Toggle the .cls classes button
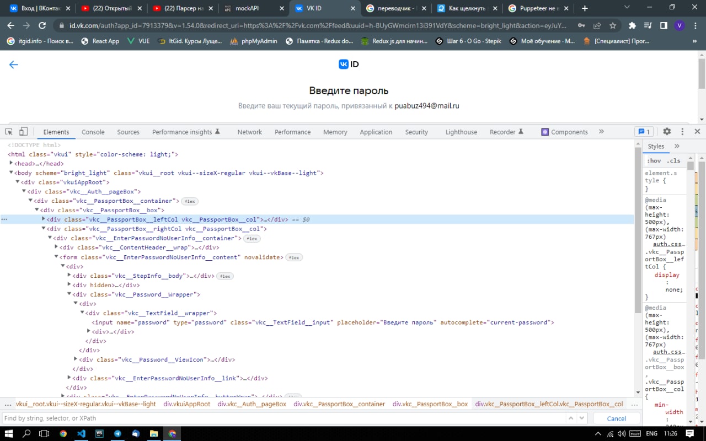 673,160
